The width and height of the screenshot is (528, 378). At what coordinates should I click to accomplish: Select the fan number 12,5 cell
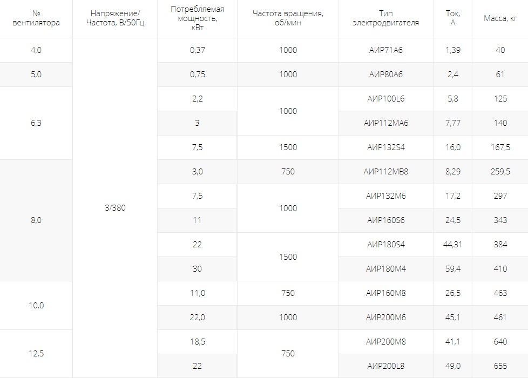click(x=36, y=354)
